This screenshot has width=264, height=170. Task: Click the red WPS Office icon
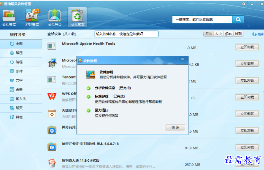tap(52, 96)
